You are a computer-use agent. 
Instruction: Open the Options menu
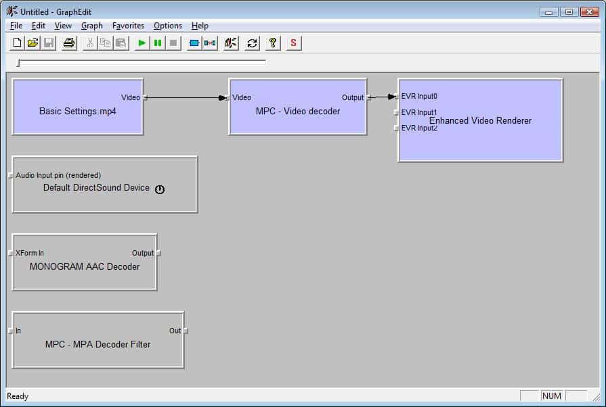[167, 26]
